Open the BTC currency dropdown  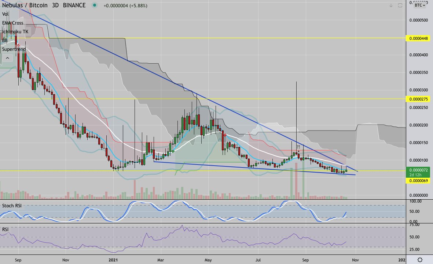pyautogui.click(x=420, y=5)
